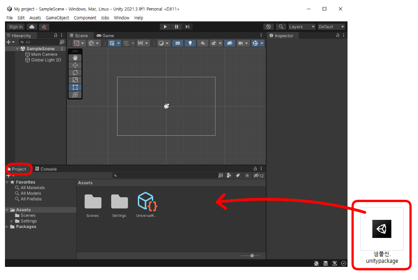
Task: Open effects dropdown arrow
Action: [220, 43]
